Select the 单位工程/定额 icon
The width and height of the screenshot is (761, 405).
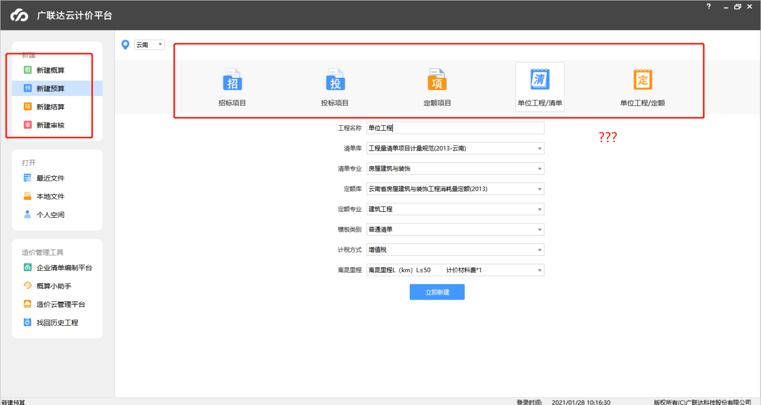[x=642, y=79]
